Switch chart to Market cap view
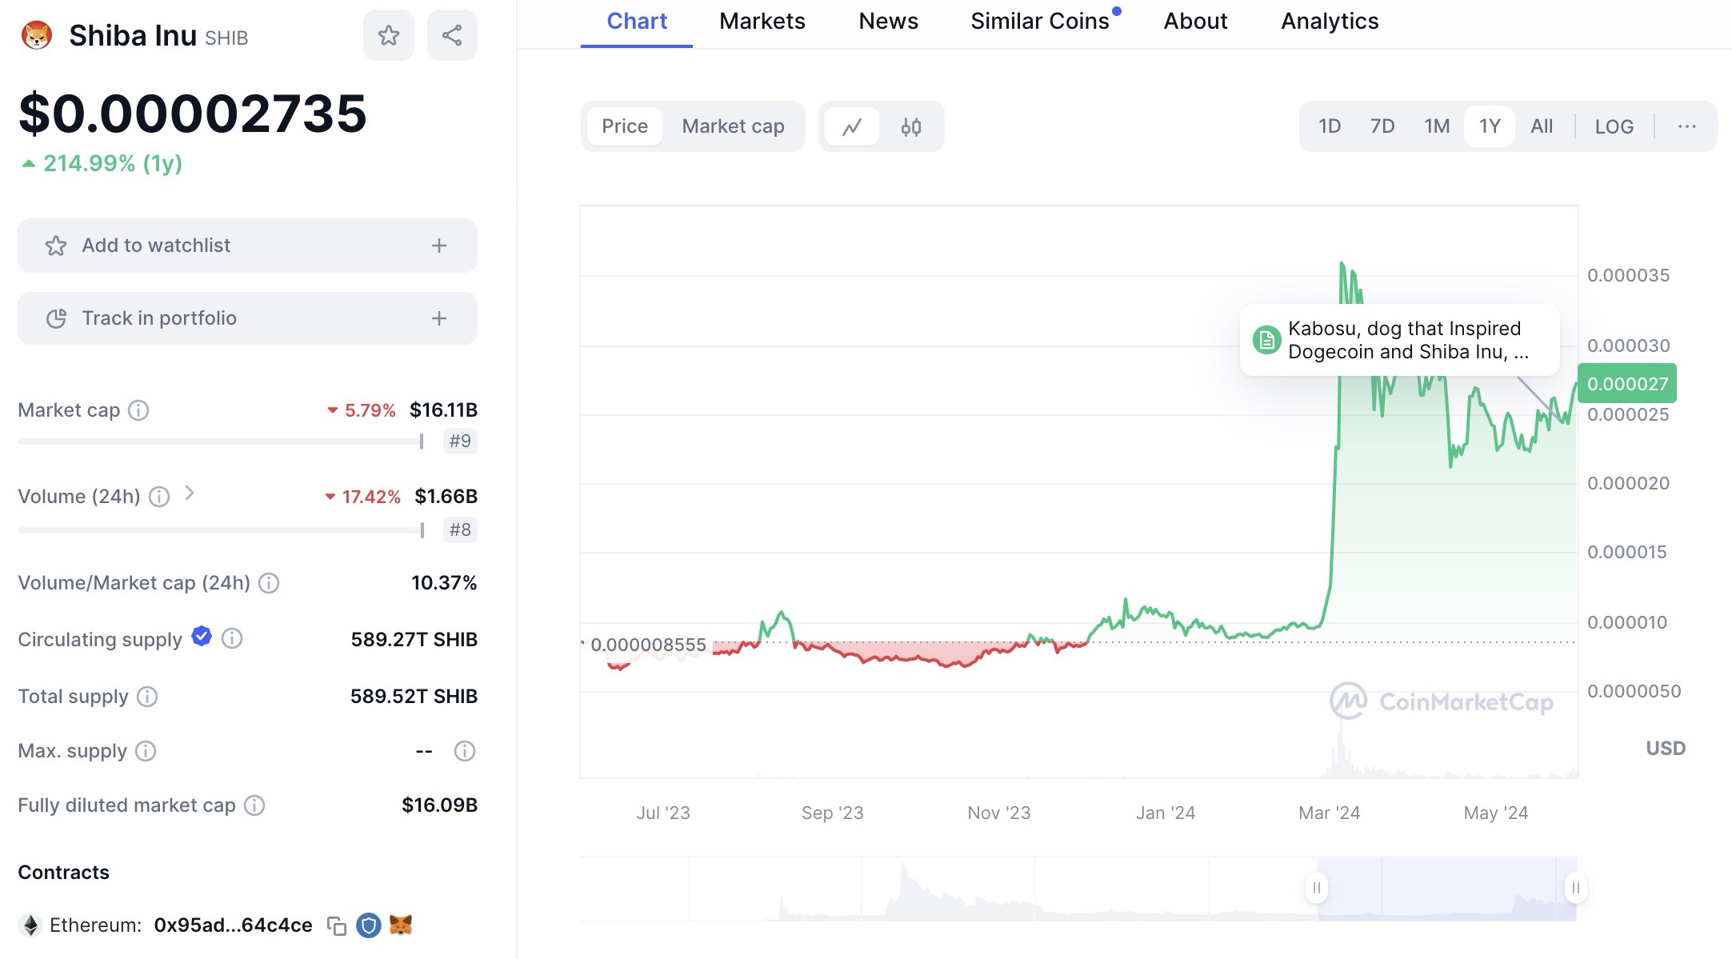The image size is (1732, 959). point(734,126)
